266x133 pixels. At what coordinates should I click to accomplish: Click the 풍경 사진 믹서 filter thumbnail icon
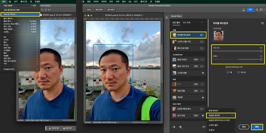(x=174, y=66)
